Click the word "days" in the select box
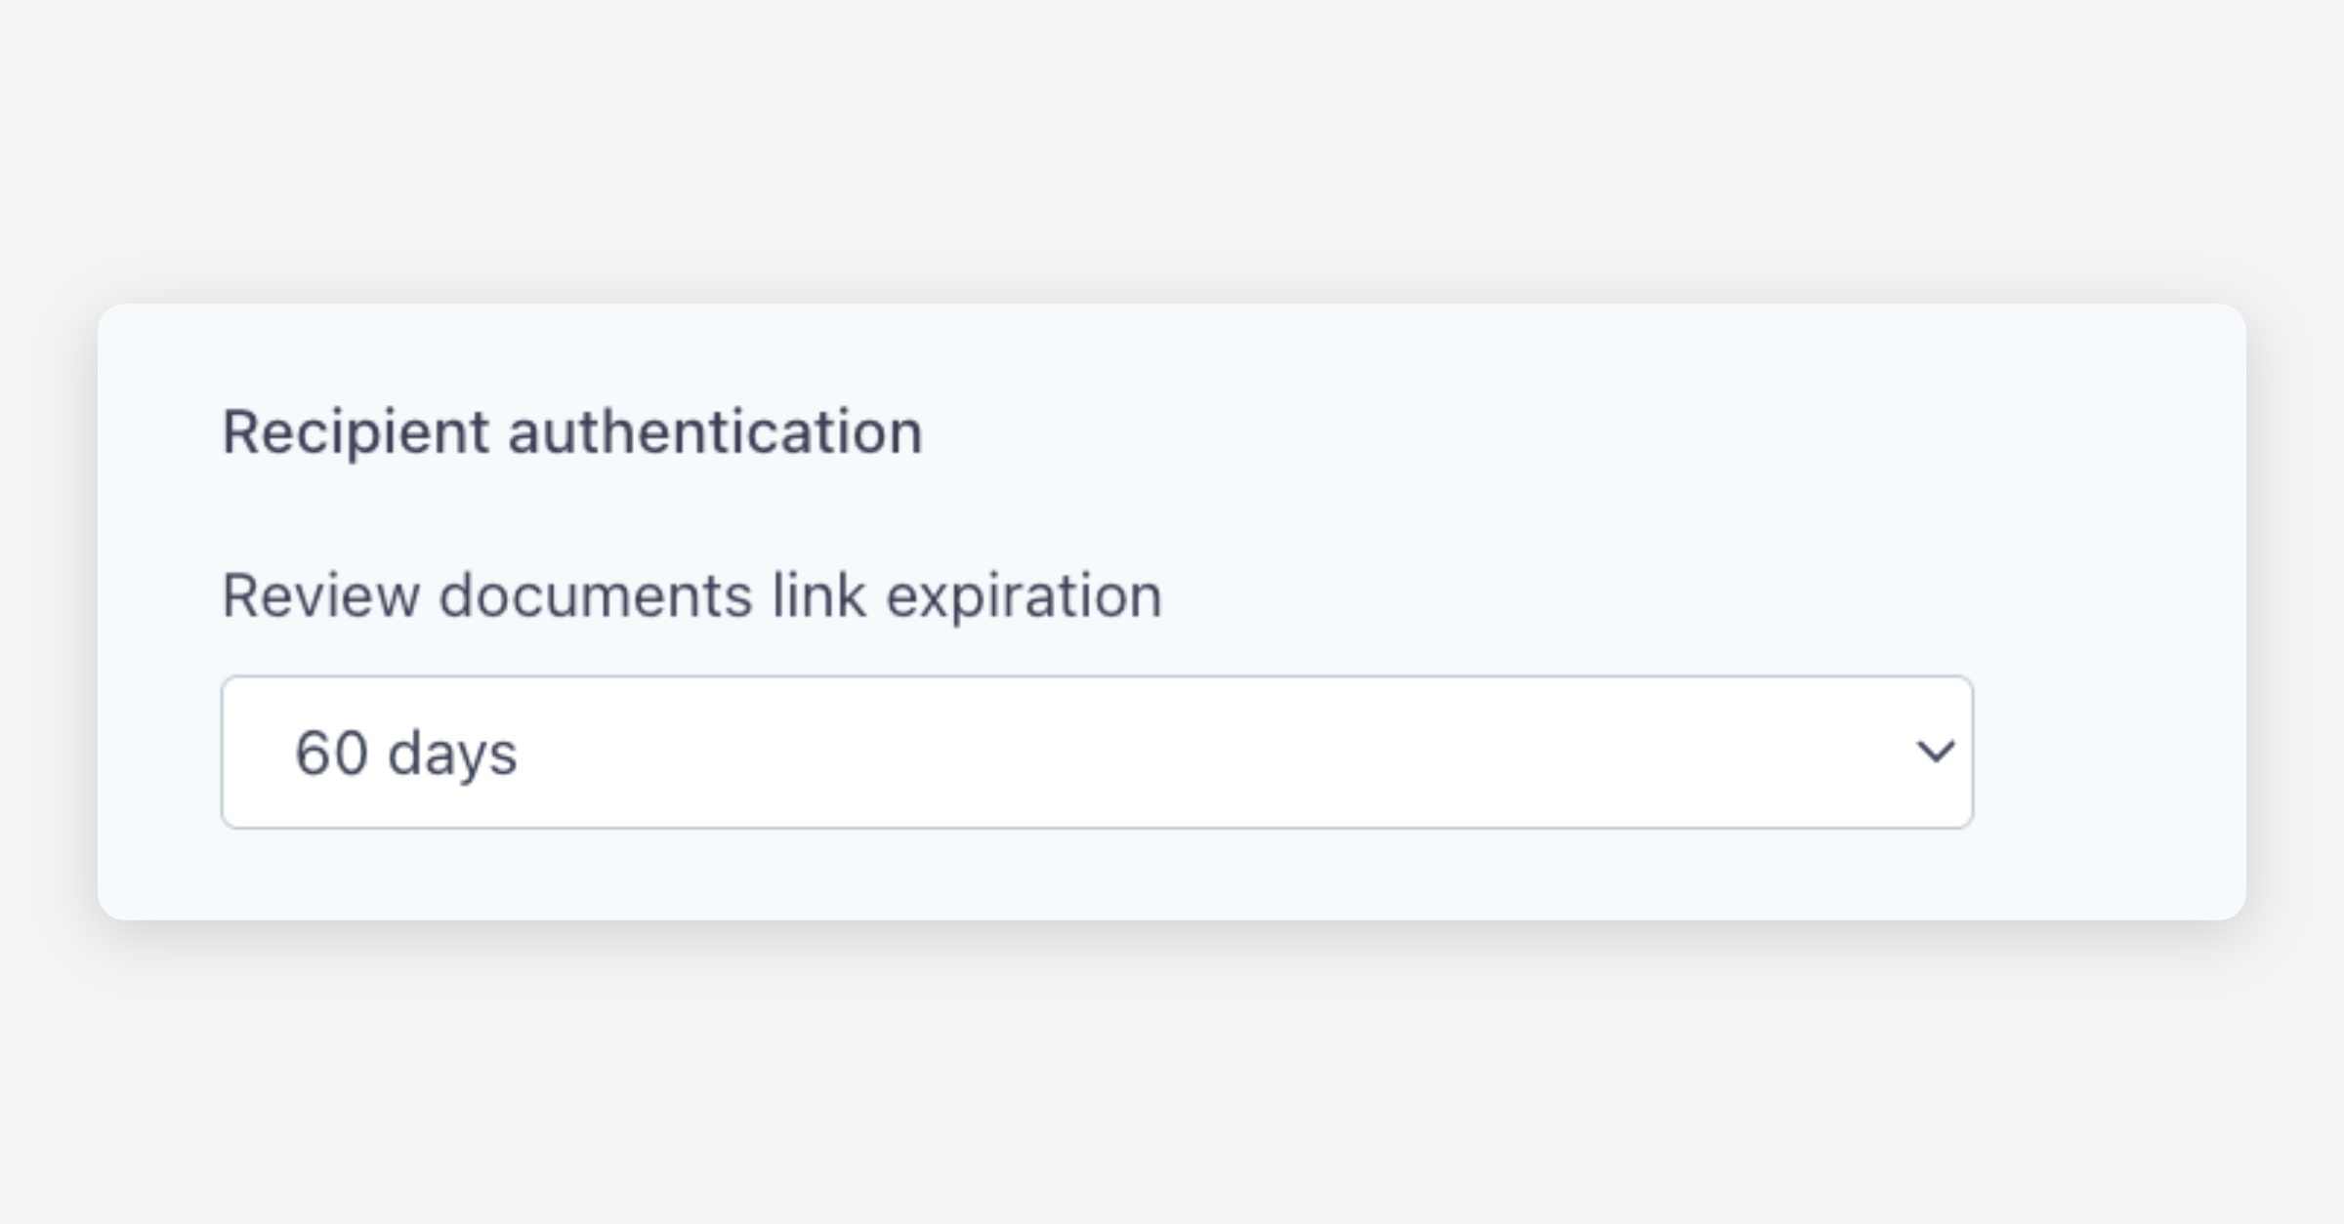This screenshot has height=1224, width=2344. coord(452,754)
